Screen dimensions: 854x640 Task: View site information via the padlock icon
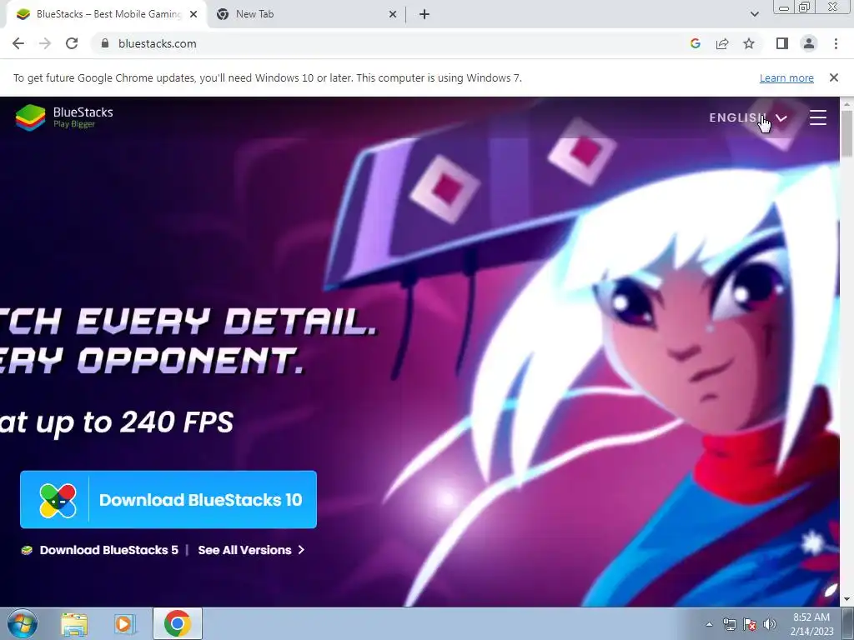pos(105,43)
